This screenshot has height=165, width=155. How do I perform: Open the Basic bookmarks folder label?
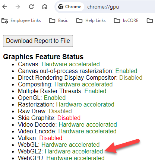click(63, 20)
